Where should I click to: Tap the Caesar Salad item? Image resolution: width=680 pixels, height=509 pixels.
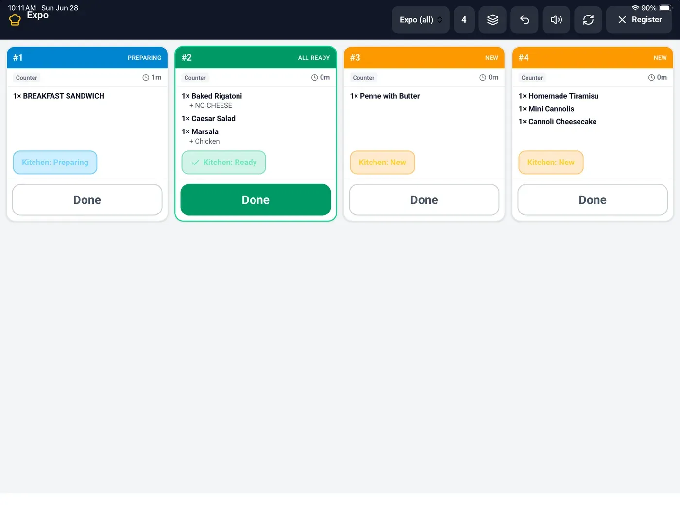click(x=208, y=119)
